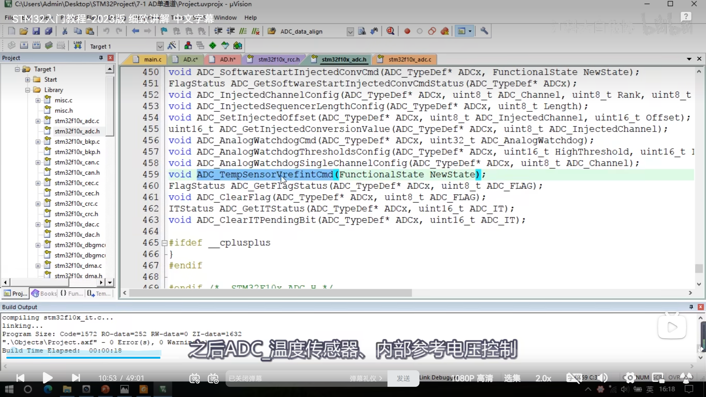Viewport: 706px width, 397px height.
Task: Pin the Build Output panel
Action: coord(691,307)
